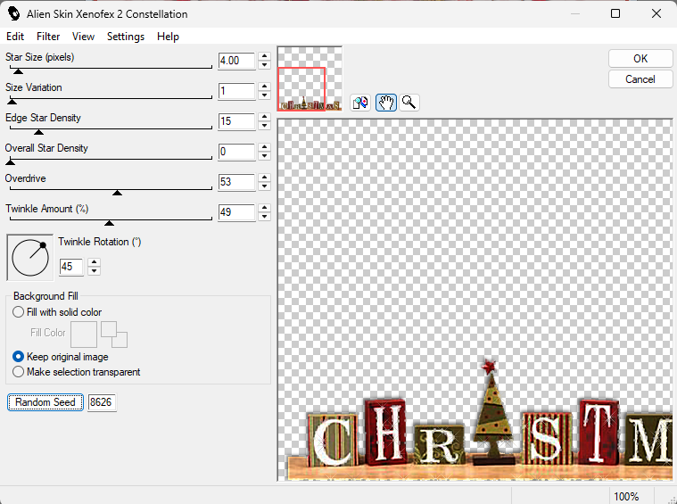Maximize the Constellation dialog window
The height and width of the screenshot is (504, 677).
pos(615,13)
